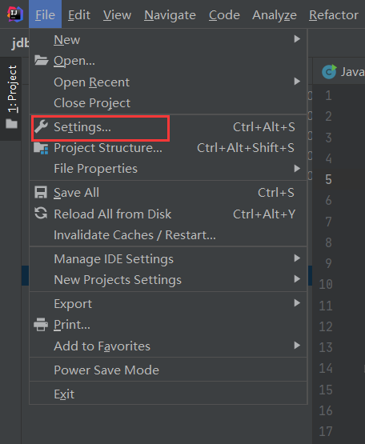This screenshot has height=444, width=365.
Task: Click the Settings wrench icon
Action: click(41, 126)
